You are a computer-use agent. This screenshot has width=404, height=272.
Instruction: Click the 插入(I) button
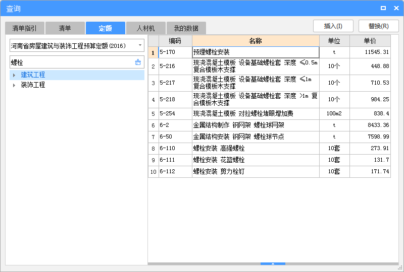[x=333, y=26]
